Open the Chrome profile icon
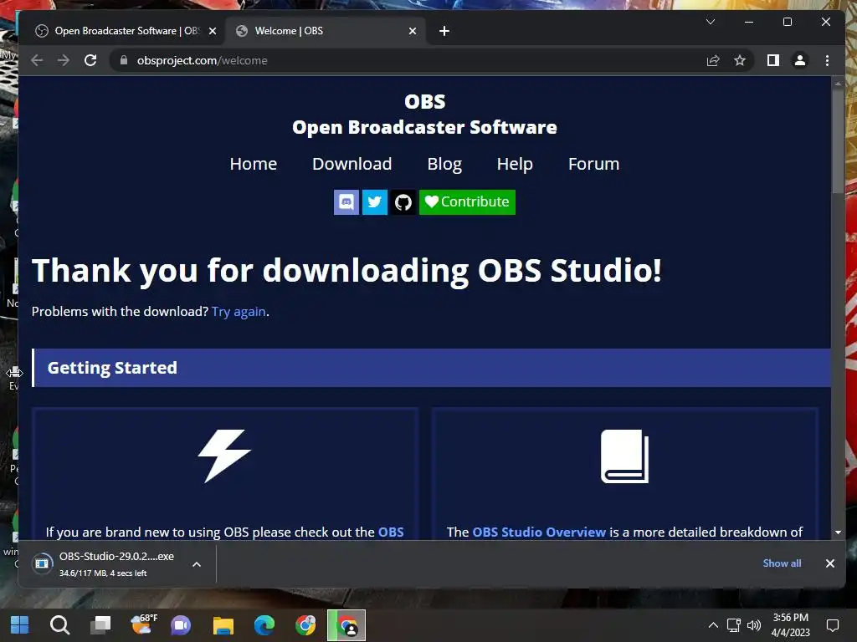The image size is (857, 642). pos(799,60)
